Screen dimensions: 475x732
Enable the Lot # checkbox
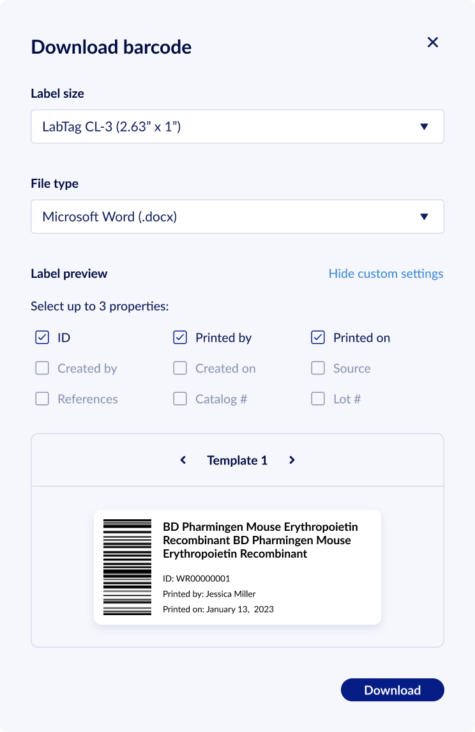[318, 399]
